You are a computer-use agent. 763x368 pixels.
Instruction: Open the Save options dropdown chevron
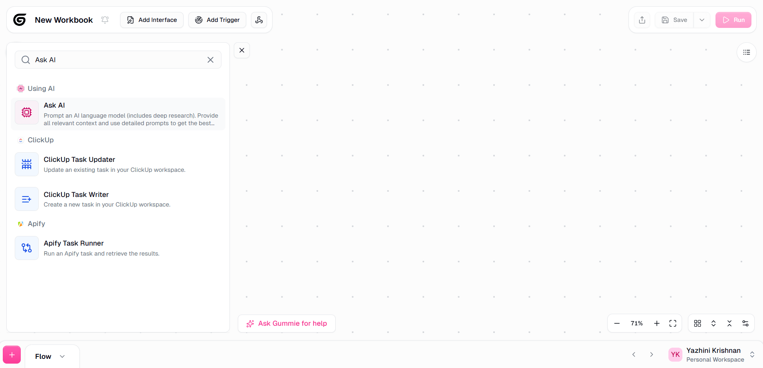click(702, 20)
